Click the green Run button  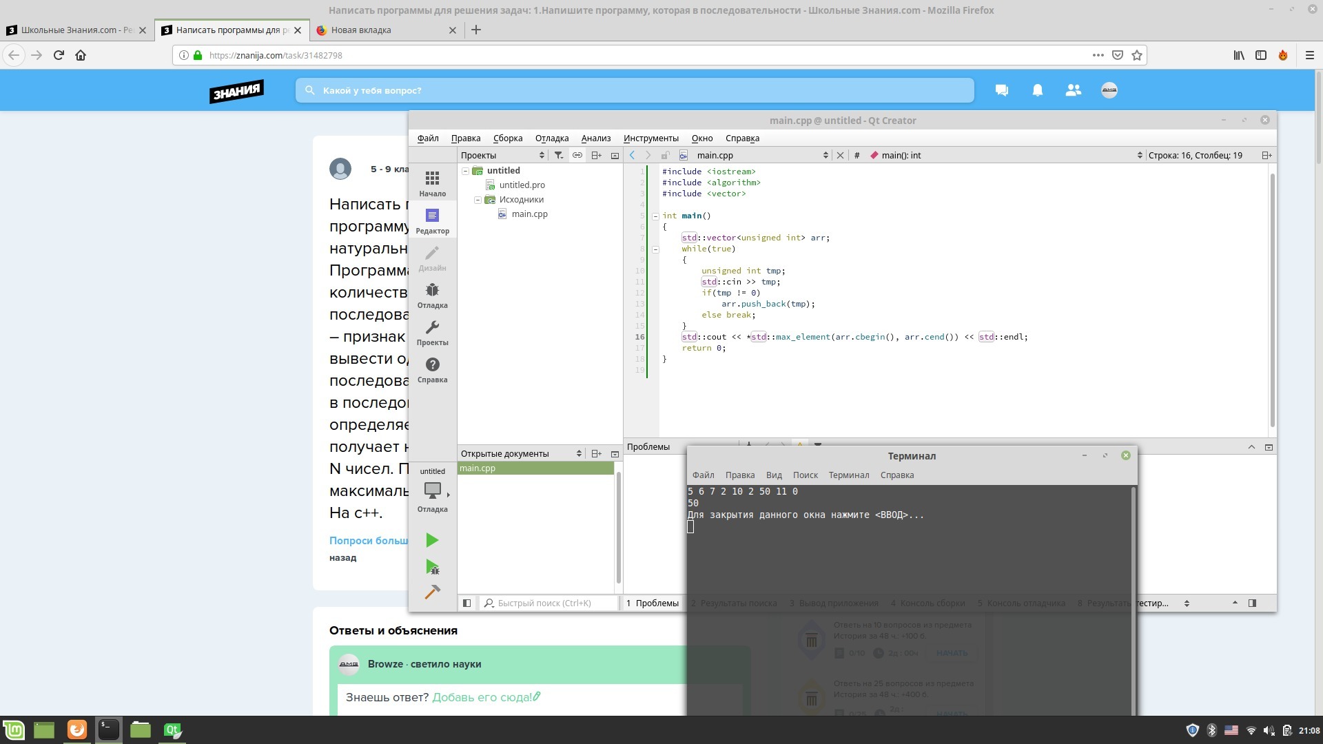(432, 540)
